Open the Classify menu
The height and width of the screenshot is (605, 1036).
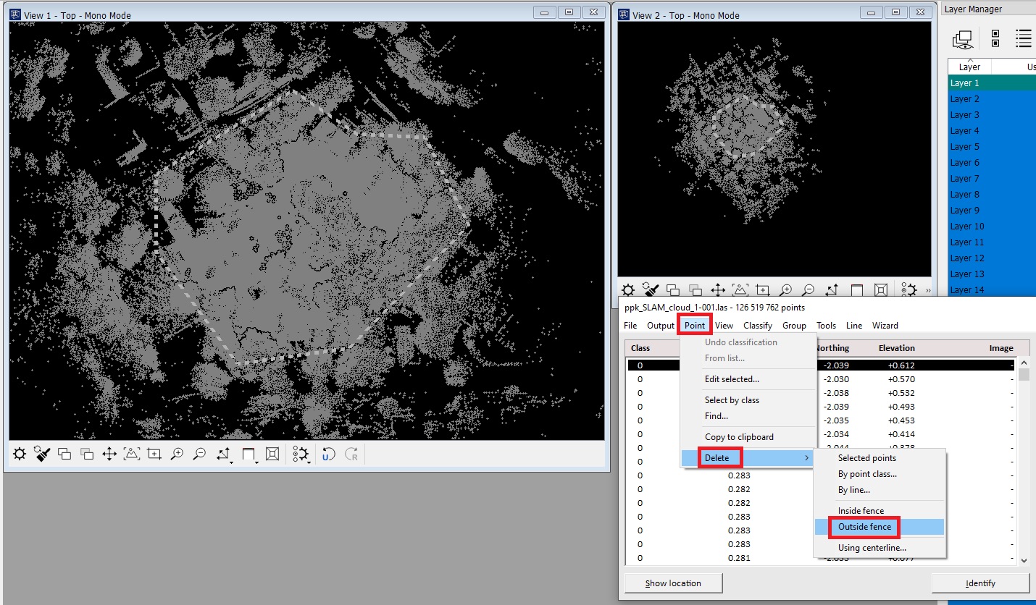758,325
